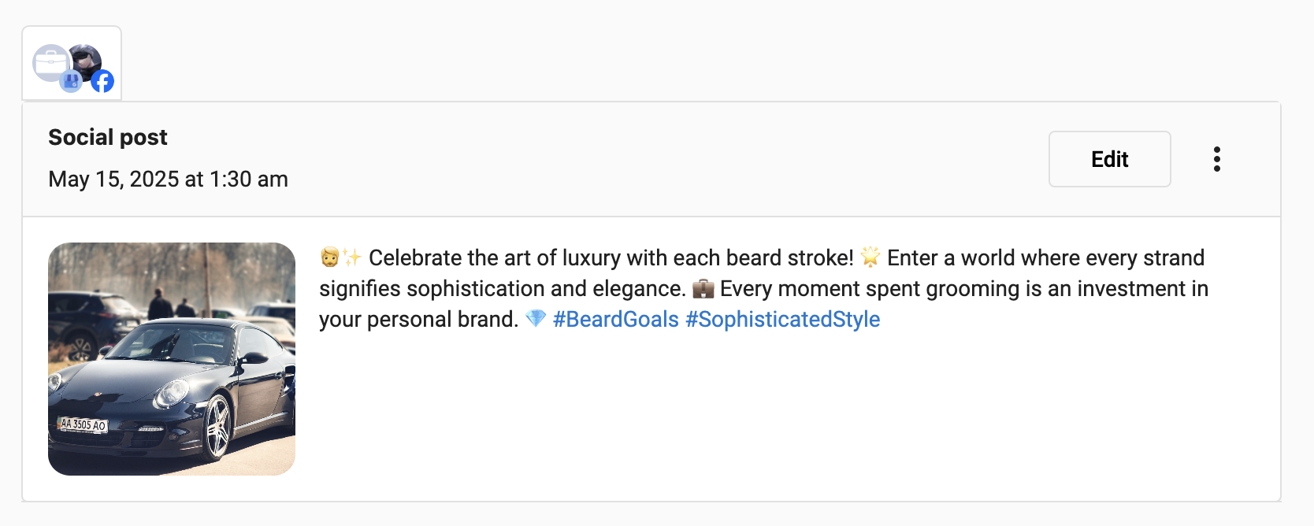
Task: Click the Google Business Profile store badge
Action: (x=71, y=81)
